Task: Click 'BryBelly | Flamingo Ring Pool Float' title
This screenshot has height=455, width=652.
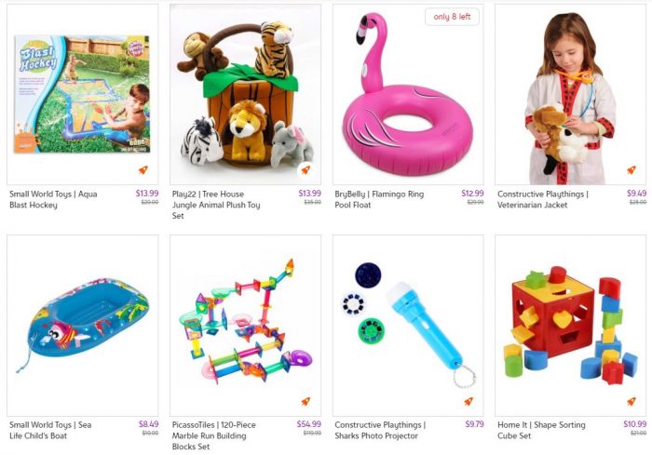Action: point(379,199)
